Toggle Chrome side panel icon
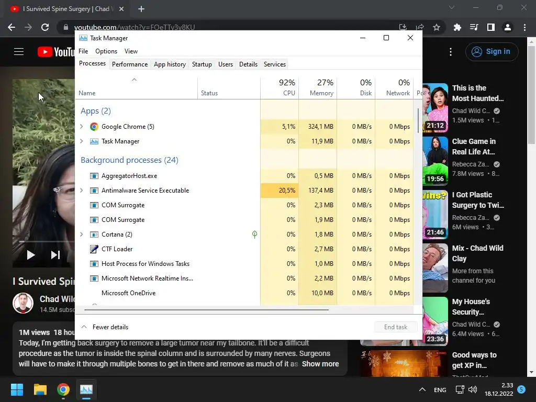The width and height of the screenshot is (536, 402). coord(491,27)
